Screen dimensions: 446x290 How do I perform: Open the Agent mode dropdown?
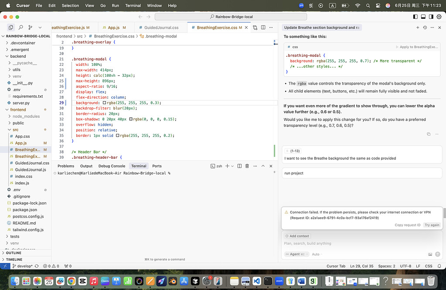[296, 254]
